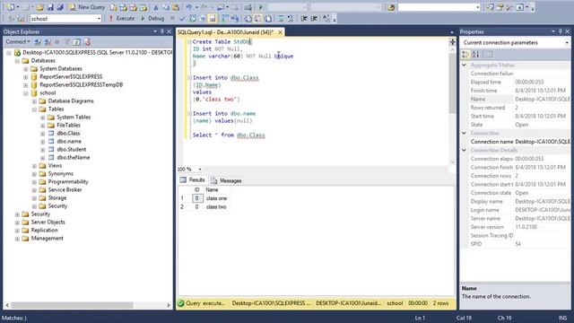The width and height of the screenshot is (574, 323).
Task: Expand the dbo.Class table node
Action: click(42, 134)
